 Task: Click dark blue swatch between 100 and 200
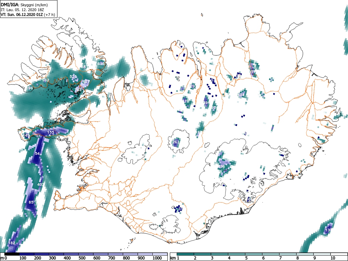coord(27,254)
